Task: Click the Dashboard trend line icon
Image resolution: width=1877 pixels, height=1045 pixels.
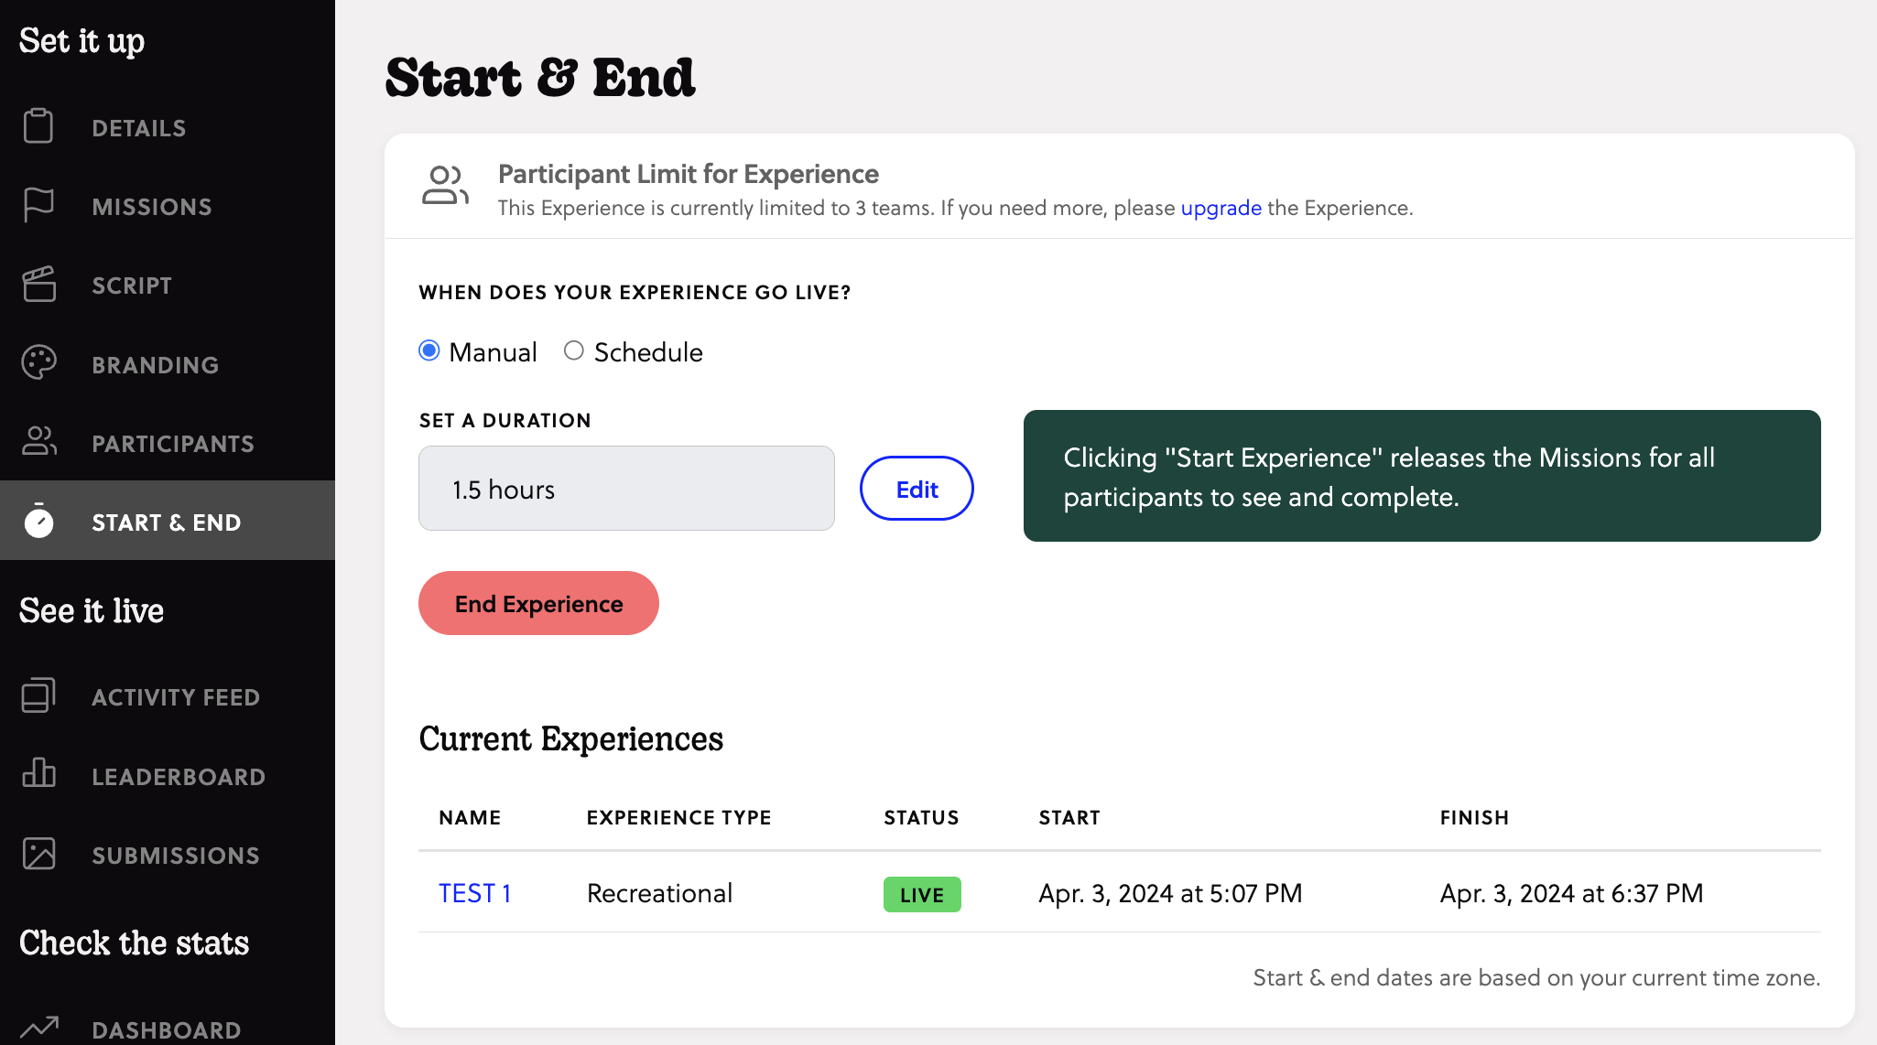Action: [38, 1028]
